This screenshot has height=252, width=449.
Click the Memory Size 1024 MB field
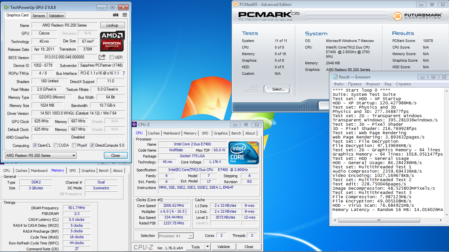click(x=47, y=105)
